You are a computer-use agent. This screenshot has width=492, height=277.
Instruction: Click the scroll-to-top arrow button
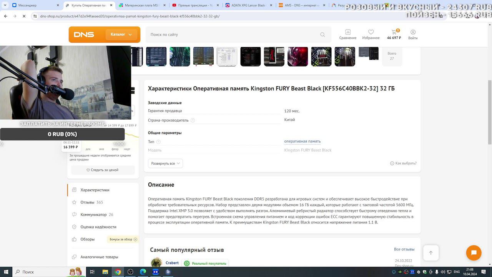[x=431, y=253]
